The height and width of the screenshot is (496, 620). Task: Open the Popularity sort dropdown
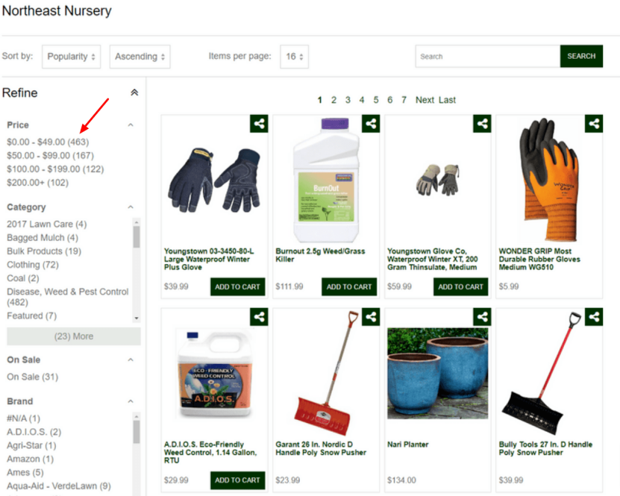point(71,57)
